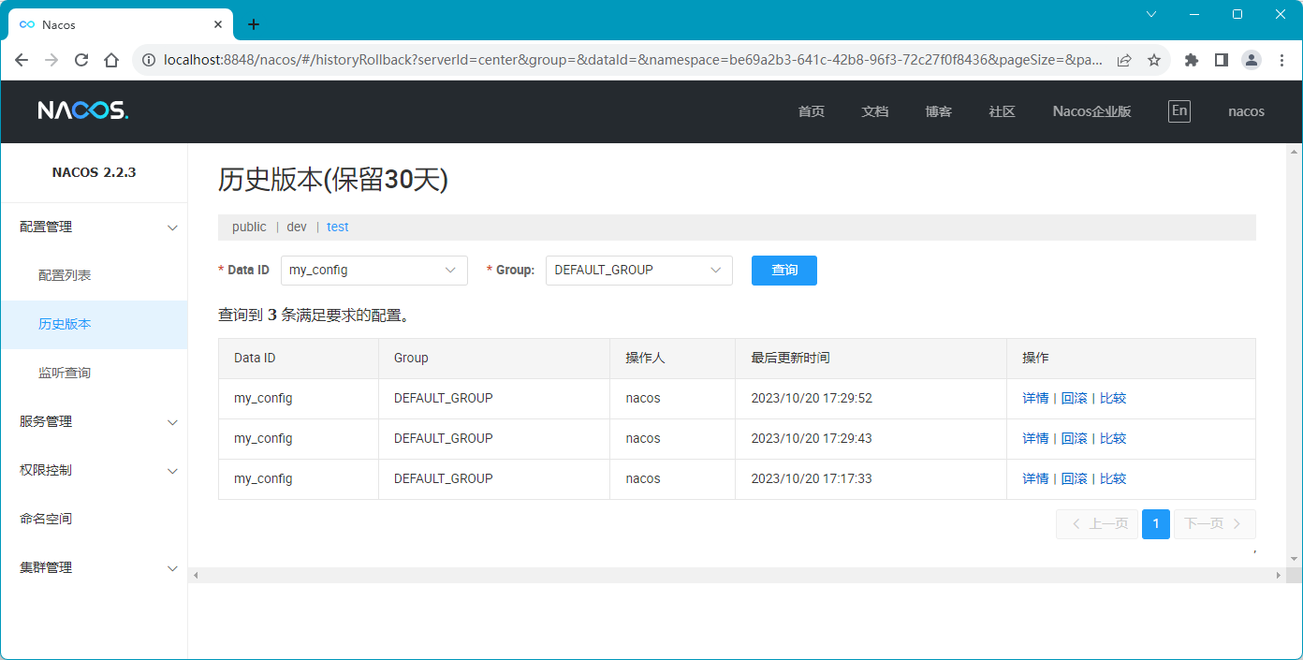Open 文档 in top navigation
Screen dimensions: 1303x660
pos(874,111)
